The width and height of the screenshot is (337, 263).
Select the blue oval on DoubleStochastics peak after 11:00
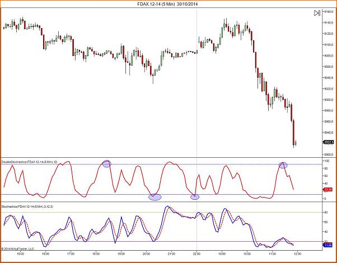(283, 165)
